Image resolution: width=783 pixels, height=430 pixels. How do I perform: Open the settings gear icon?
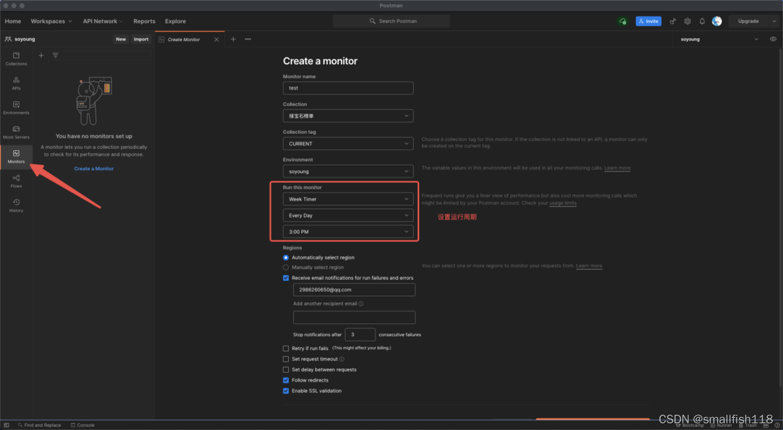[687, 21]
